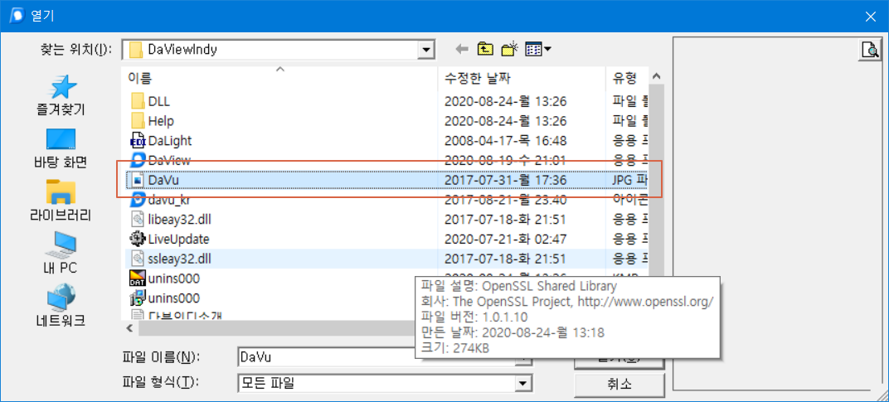The height and width of the screenshot is (402, 889).
Task: Sort by the 수정한 날짜 column header
Action: click(522, 78)
